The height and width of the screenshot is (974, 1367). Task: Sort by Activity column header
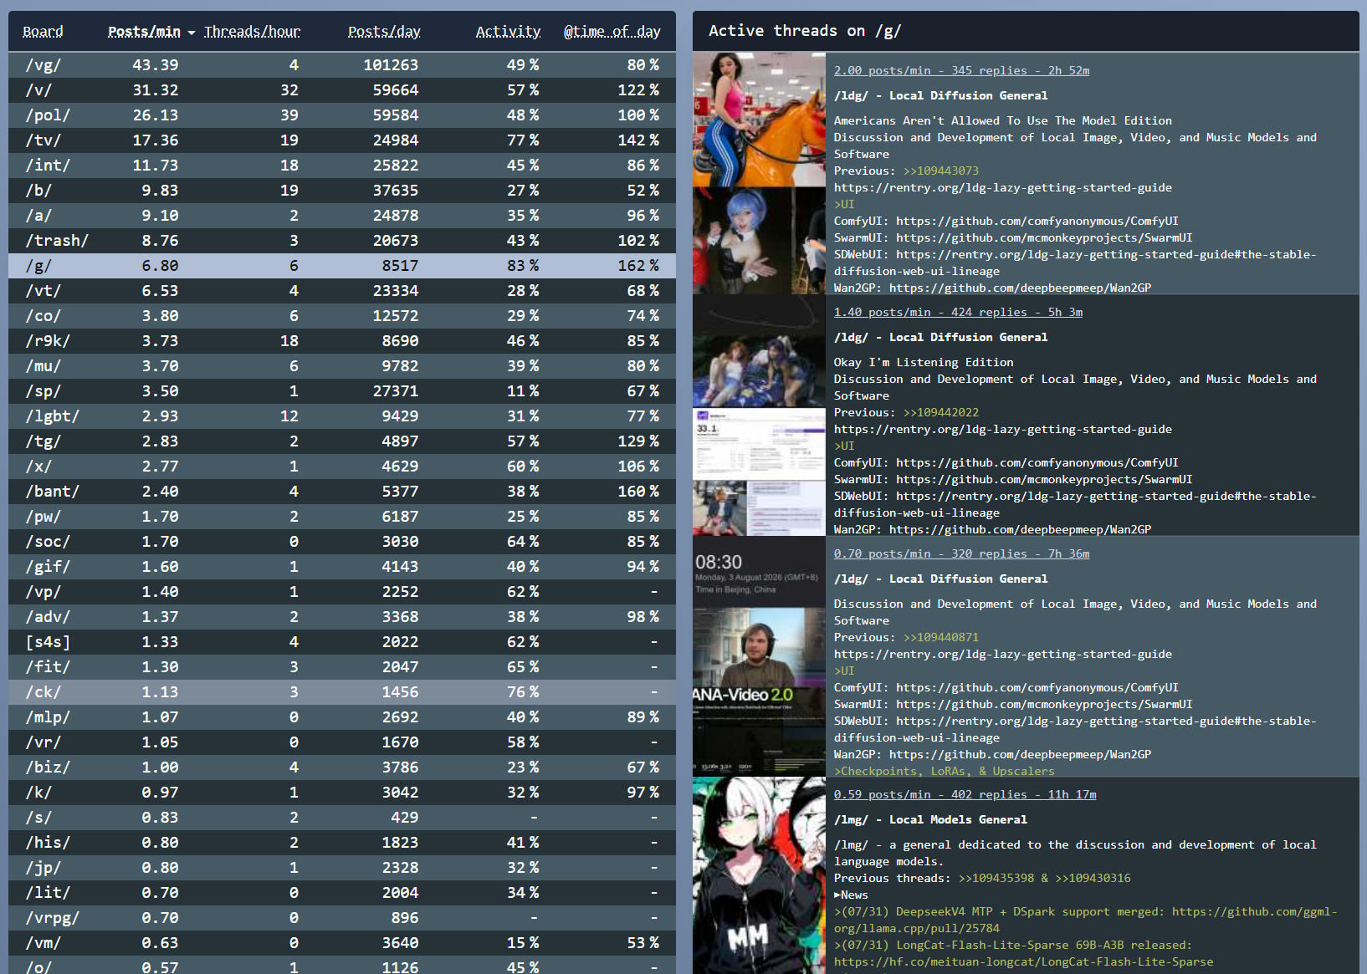tap(508, 32)
